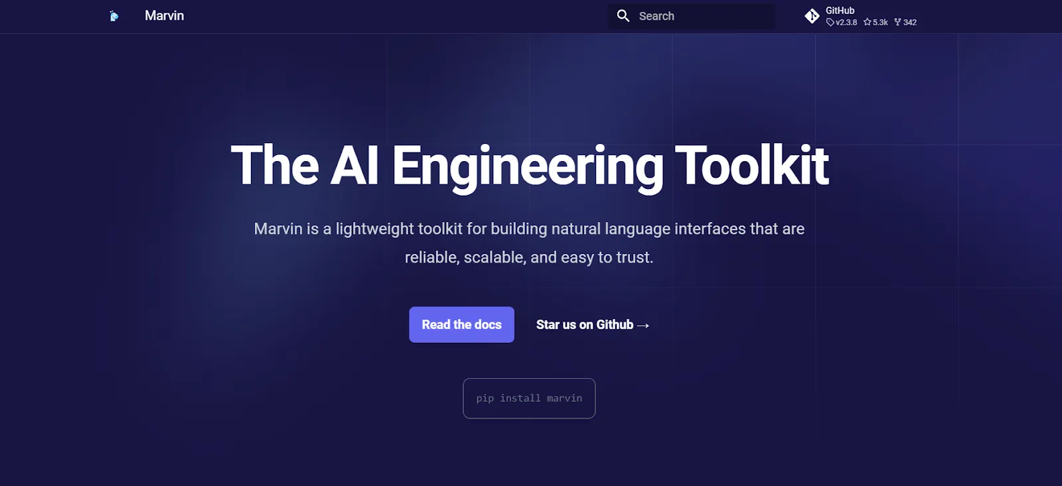
Task: Open the Marvin site title link
Action: (x=164, y=16)
